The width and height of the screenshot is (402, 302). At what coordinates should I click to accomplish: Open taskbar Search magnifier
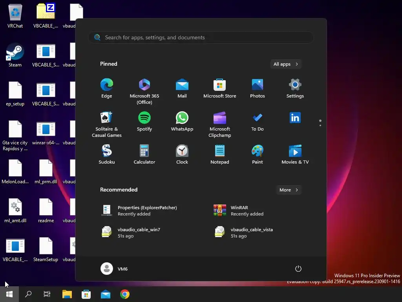coord(28,294)
